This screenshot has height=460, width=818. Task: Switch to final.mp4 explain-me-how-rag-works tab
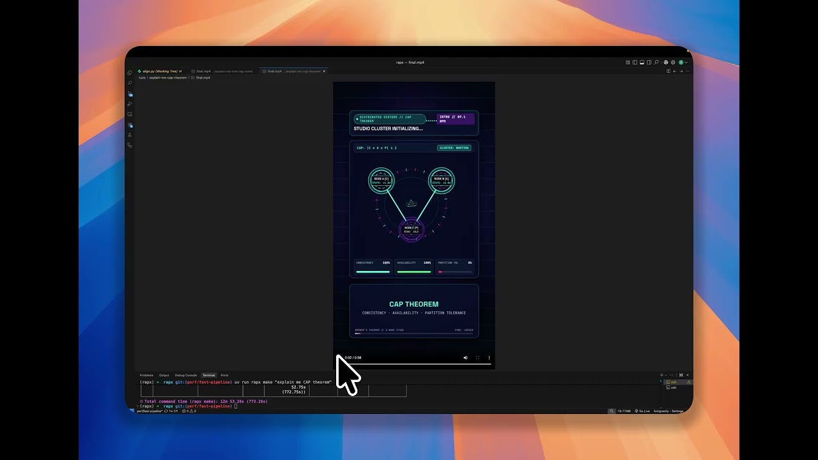(x=224, y=71)
